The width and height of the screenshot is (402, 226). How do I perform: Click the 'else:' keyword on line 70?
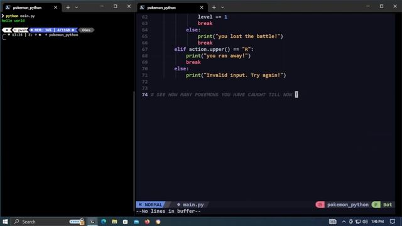pyautogui.click(x=182, y=68)
